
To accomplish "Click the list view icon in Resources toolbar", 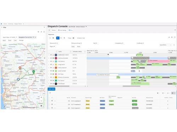I will pyautogui.click(x=50, y=38).
